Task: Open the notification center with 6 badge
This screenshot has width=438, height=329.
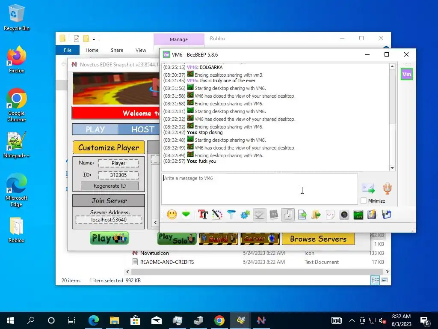Action: pyautogui.click(x=425, y=321)
